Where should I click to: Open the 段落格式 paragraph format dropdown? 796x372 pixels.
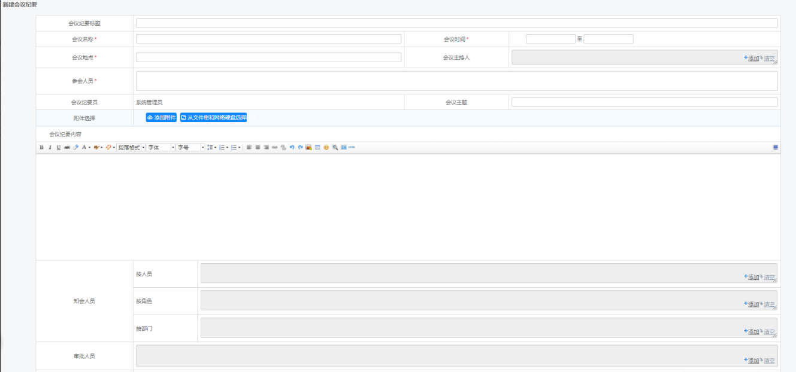pos(131,147)
